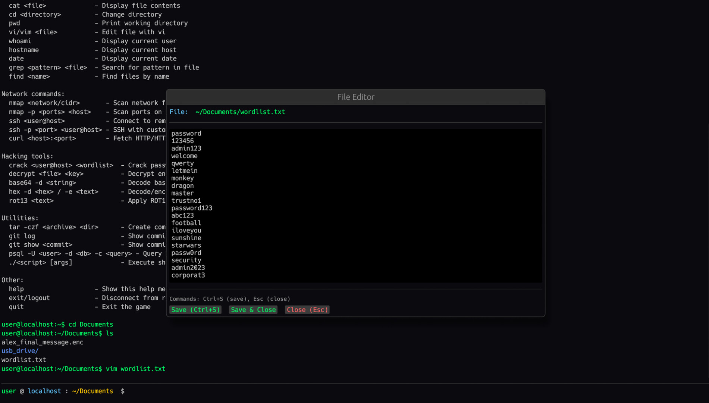Viewport: 709px width, 403px height.
Task: Select alex_final_message.enc in the file listing
Action: 42,342
